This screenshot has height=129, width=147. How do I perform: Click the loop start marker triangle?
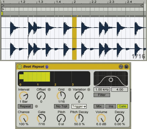coord(3,5)
